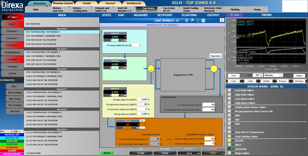Viewport: 308px width, 156px height.
Task: Open the Flashing page
Action: (235, 9)
